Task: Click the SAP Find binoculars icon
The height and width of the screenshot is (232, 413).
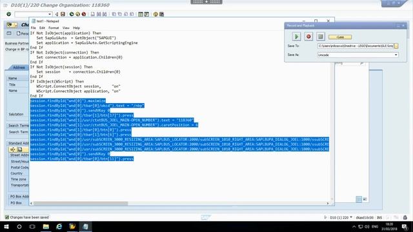Action: (99, 14)
